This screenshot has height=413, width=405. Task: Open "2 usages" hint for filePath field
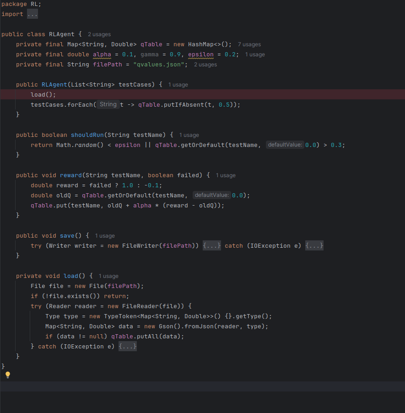[x=205, y=65]
